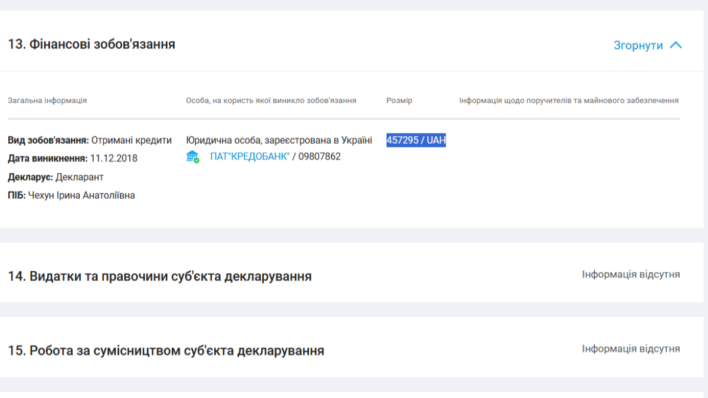The height and width of the screenshot is (398, 708).
Task: Click the Загальна інформація column header
Action: 47,101
